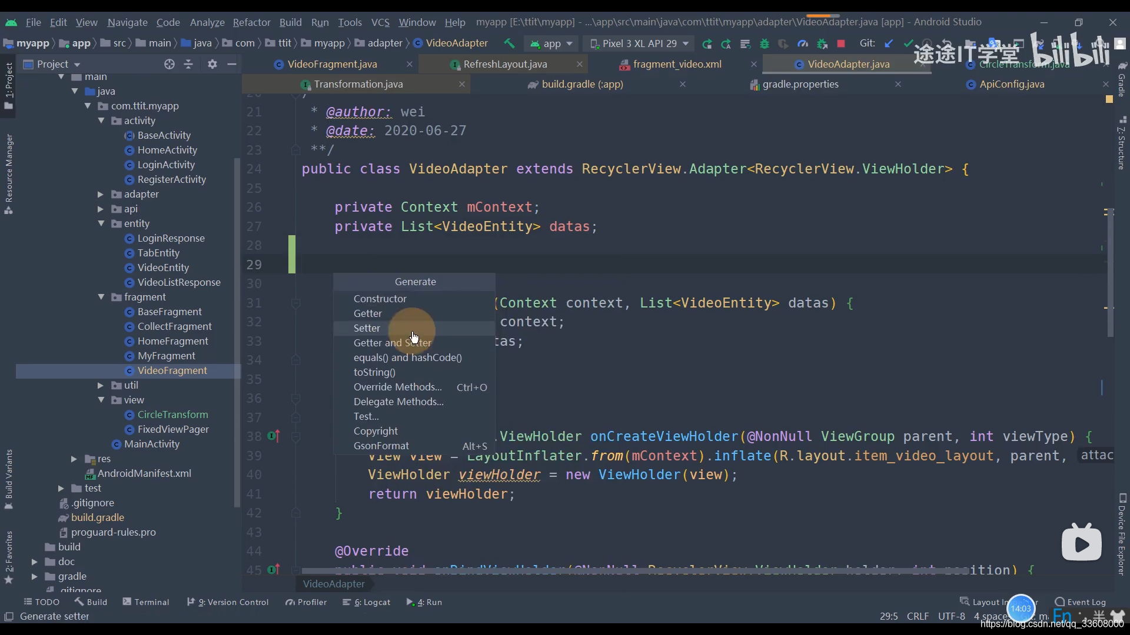Select toString() in Generate menu

(x=414, y=372)
